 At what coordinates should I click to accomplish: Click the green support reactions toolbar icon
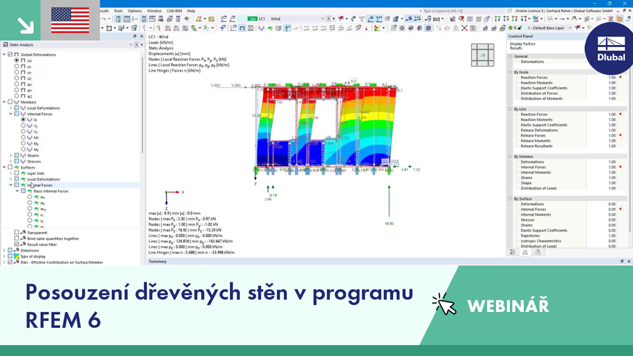[x=287, y=28]
